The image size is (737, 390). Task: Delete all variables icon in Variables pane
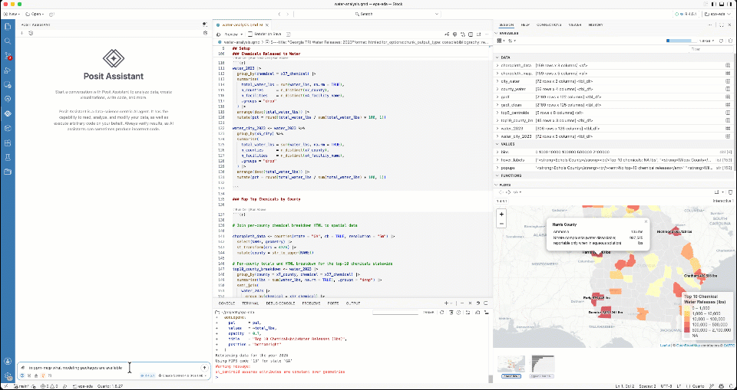[x=729, y=41]
